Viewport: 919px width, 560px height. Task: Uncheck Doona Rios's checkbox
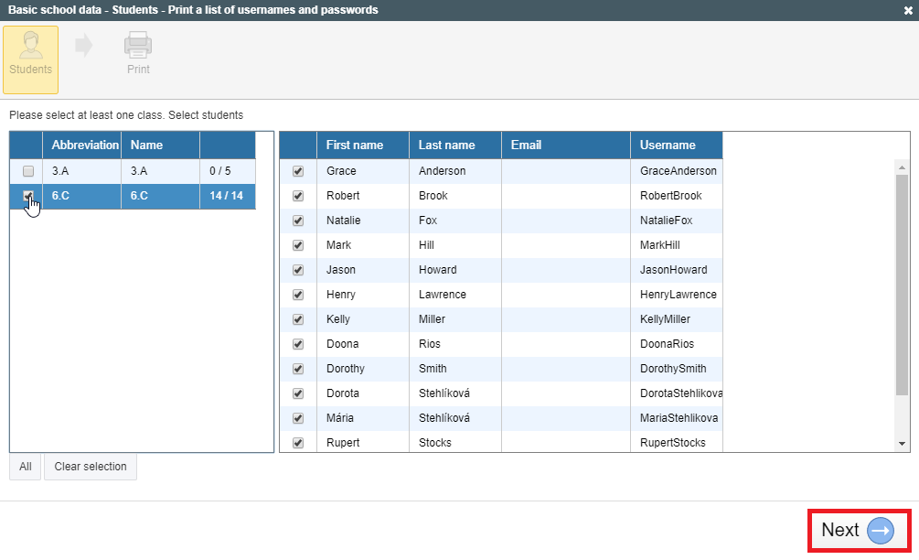(298, 344)
